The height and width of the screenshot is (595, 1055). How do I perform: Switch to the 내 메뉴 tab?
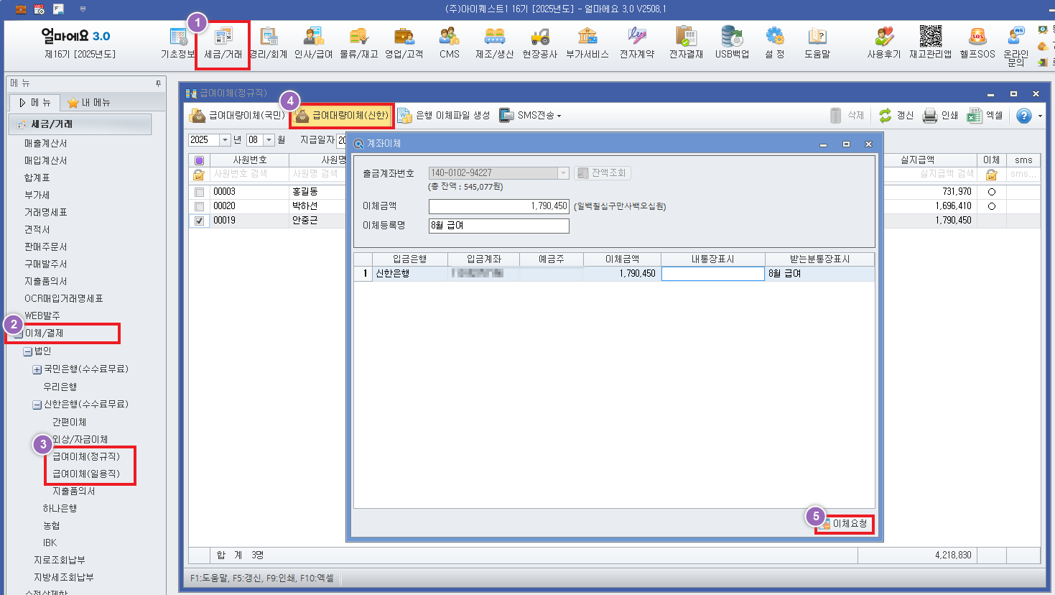point(89,103)
